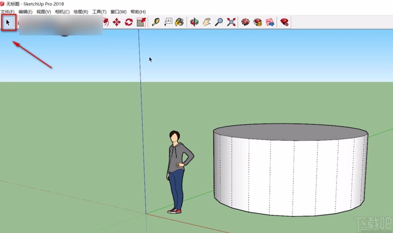Open the 相机(C) menu
This screenshot has width=393, height=233.
click(x=62, y=12)
